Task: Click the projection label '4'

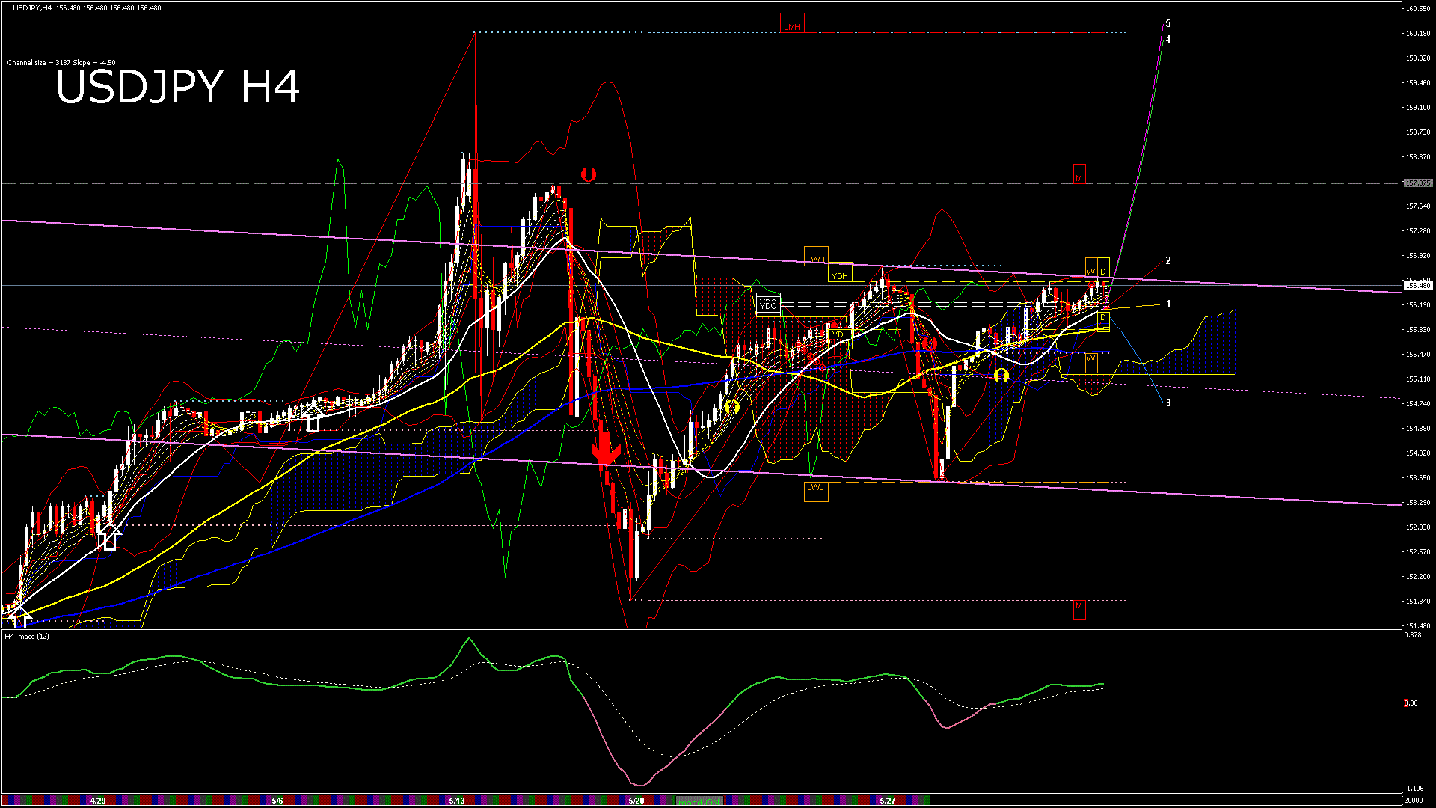Action: (1168, 40)
